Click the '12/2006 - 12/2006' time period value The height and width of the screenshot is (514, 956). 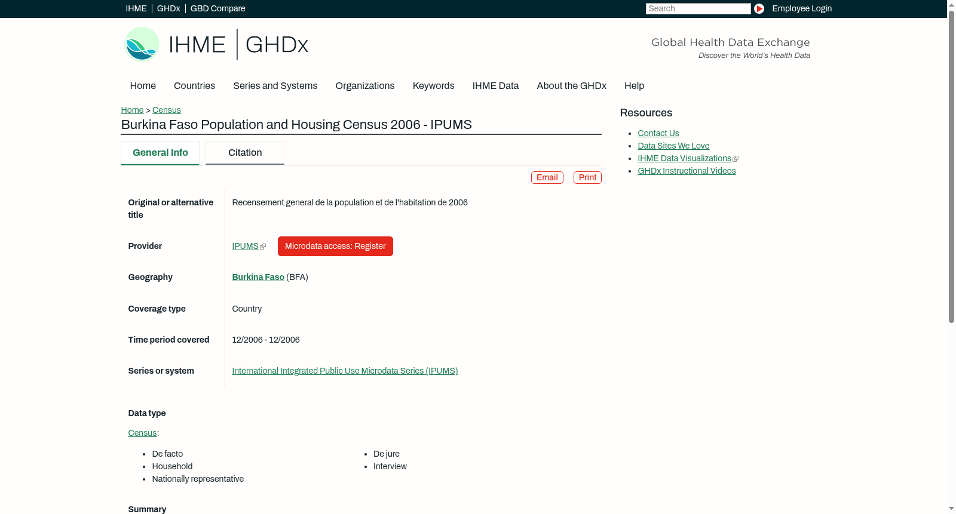point(266,340)
